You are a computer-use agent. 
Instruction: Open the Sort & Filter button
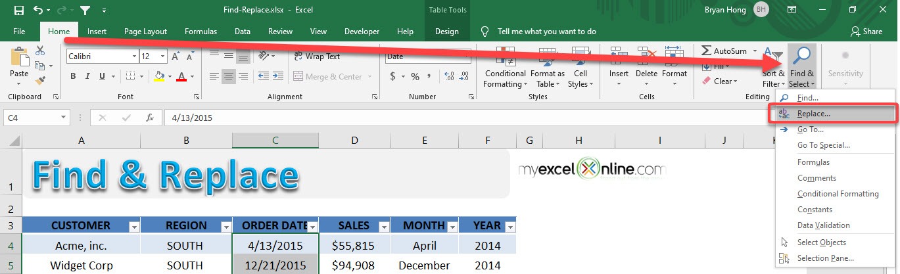(x=774, y=67)
